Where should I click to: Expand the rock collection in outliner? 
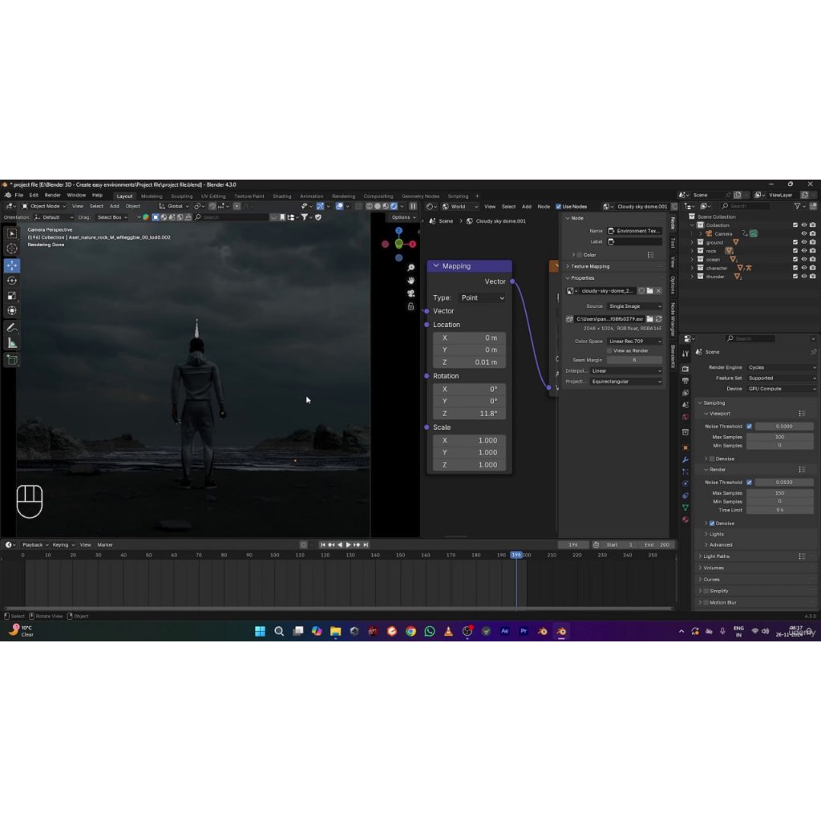692,251
